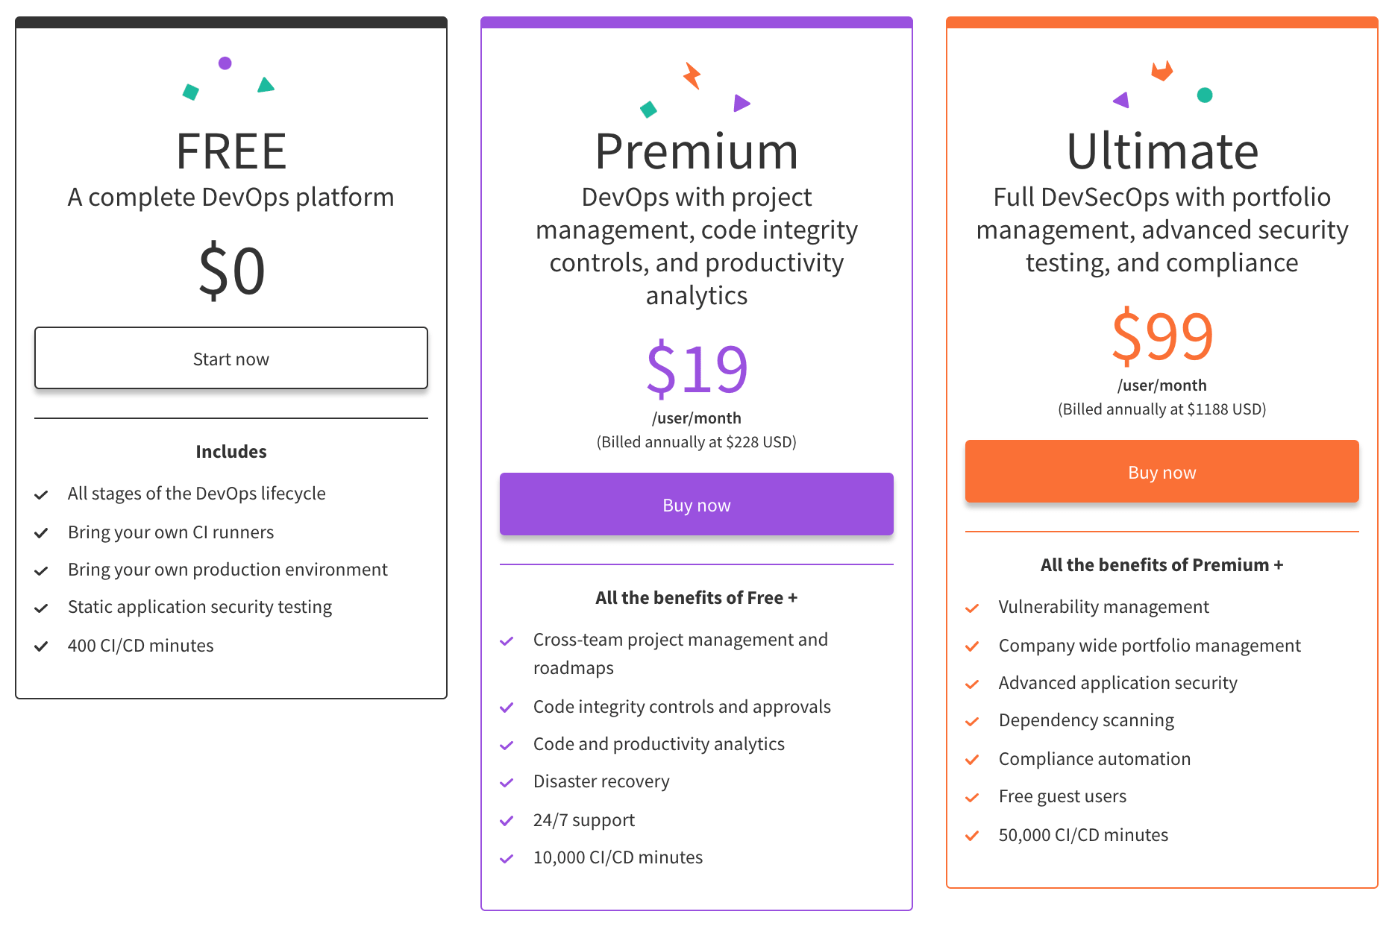Click Static application security testing feature
Image resolution: width=1392 pixels, height=932 pixels.
tap(200, 607)
